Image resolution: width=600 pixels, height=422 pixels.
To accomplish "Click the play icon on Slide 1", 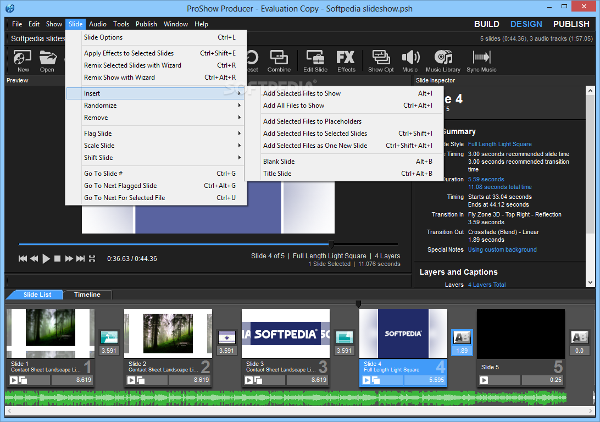I will pos(14,380).
